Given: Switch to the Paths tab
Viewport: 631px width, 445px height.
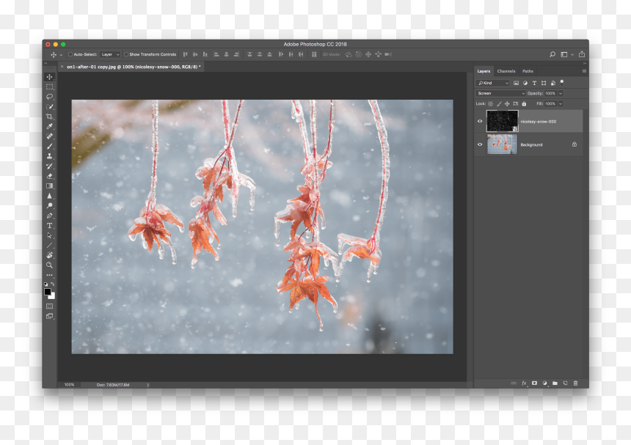Looking at the screenshot, I should point(528,71).
